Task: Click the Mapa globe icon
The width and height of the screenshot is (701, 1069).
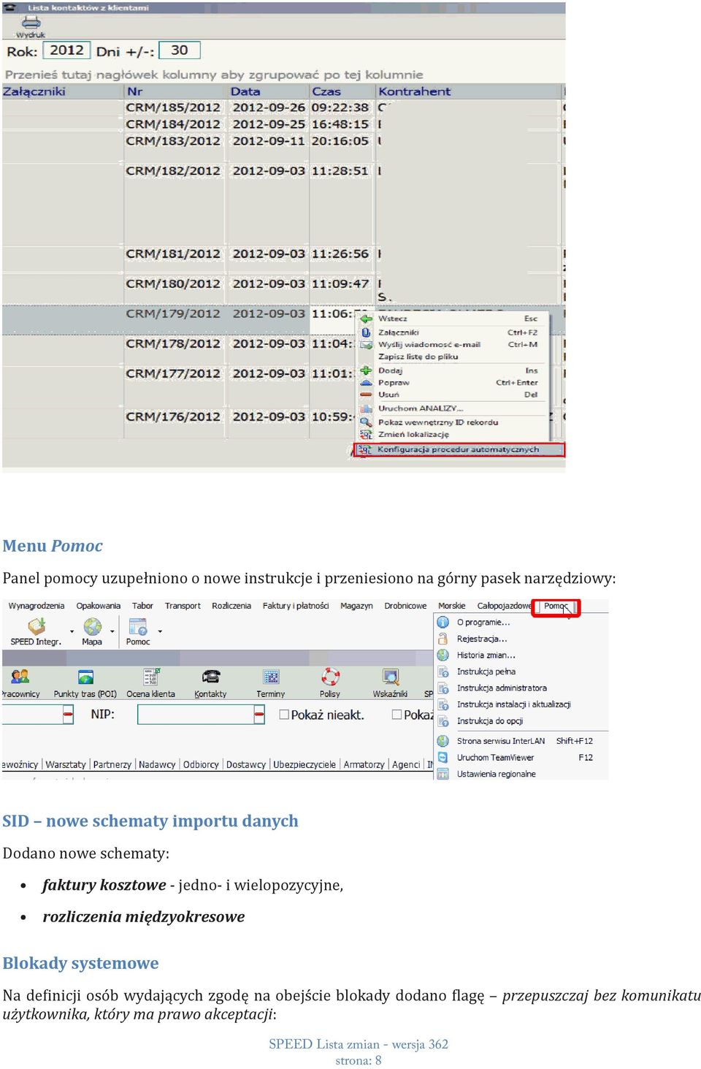Action: pyautogui.click(x=92, y=626)
